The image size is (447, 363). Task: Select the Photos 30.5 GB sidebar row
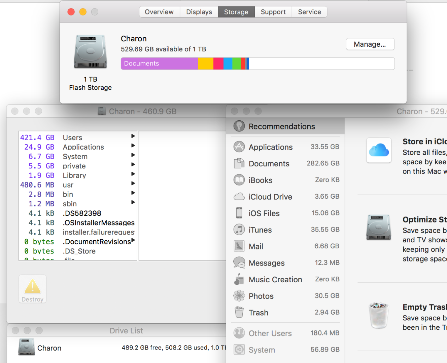[286, 296]
